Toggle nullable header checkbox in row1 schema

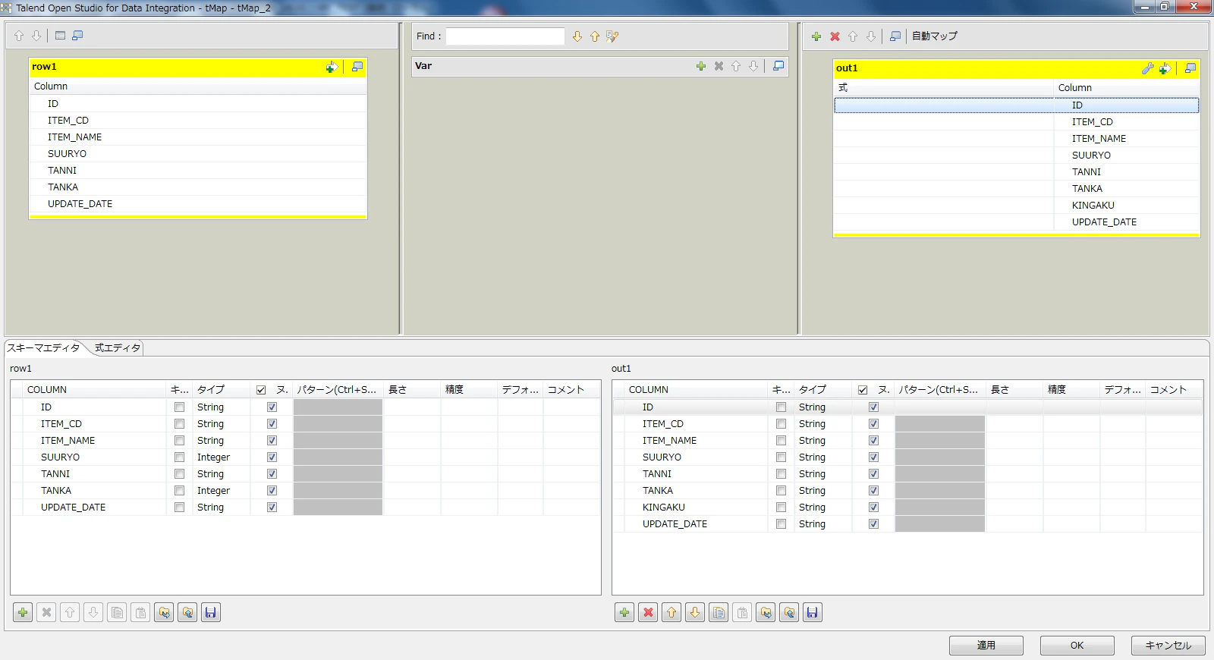point(261,390)
